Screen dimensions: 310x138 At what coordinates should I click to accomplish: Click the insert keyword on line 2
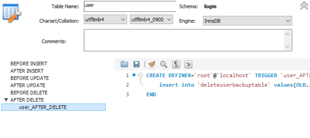pos(168,85)
